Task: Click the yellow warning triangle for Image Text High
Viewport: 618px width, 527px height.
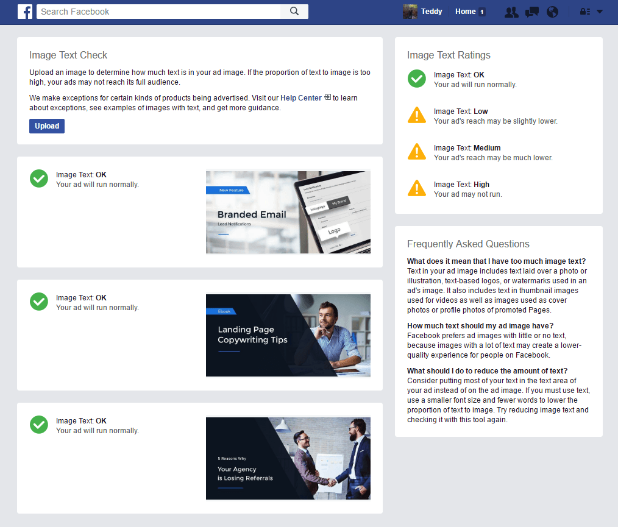Action: [417, 188]
